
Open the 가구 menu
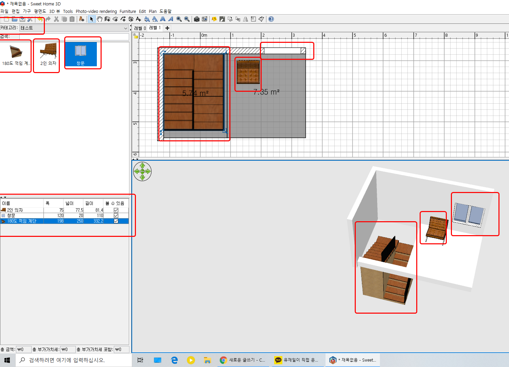point(27,11)
